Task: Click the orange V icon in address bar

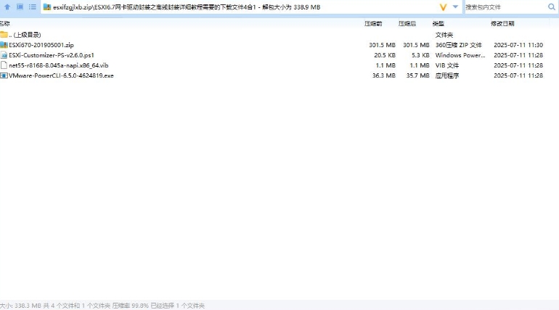Action: [x=443, y=7]
